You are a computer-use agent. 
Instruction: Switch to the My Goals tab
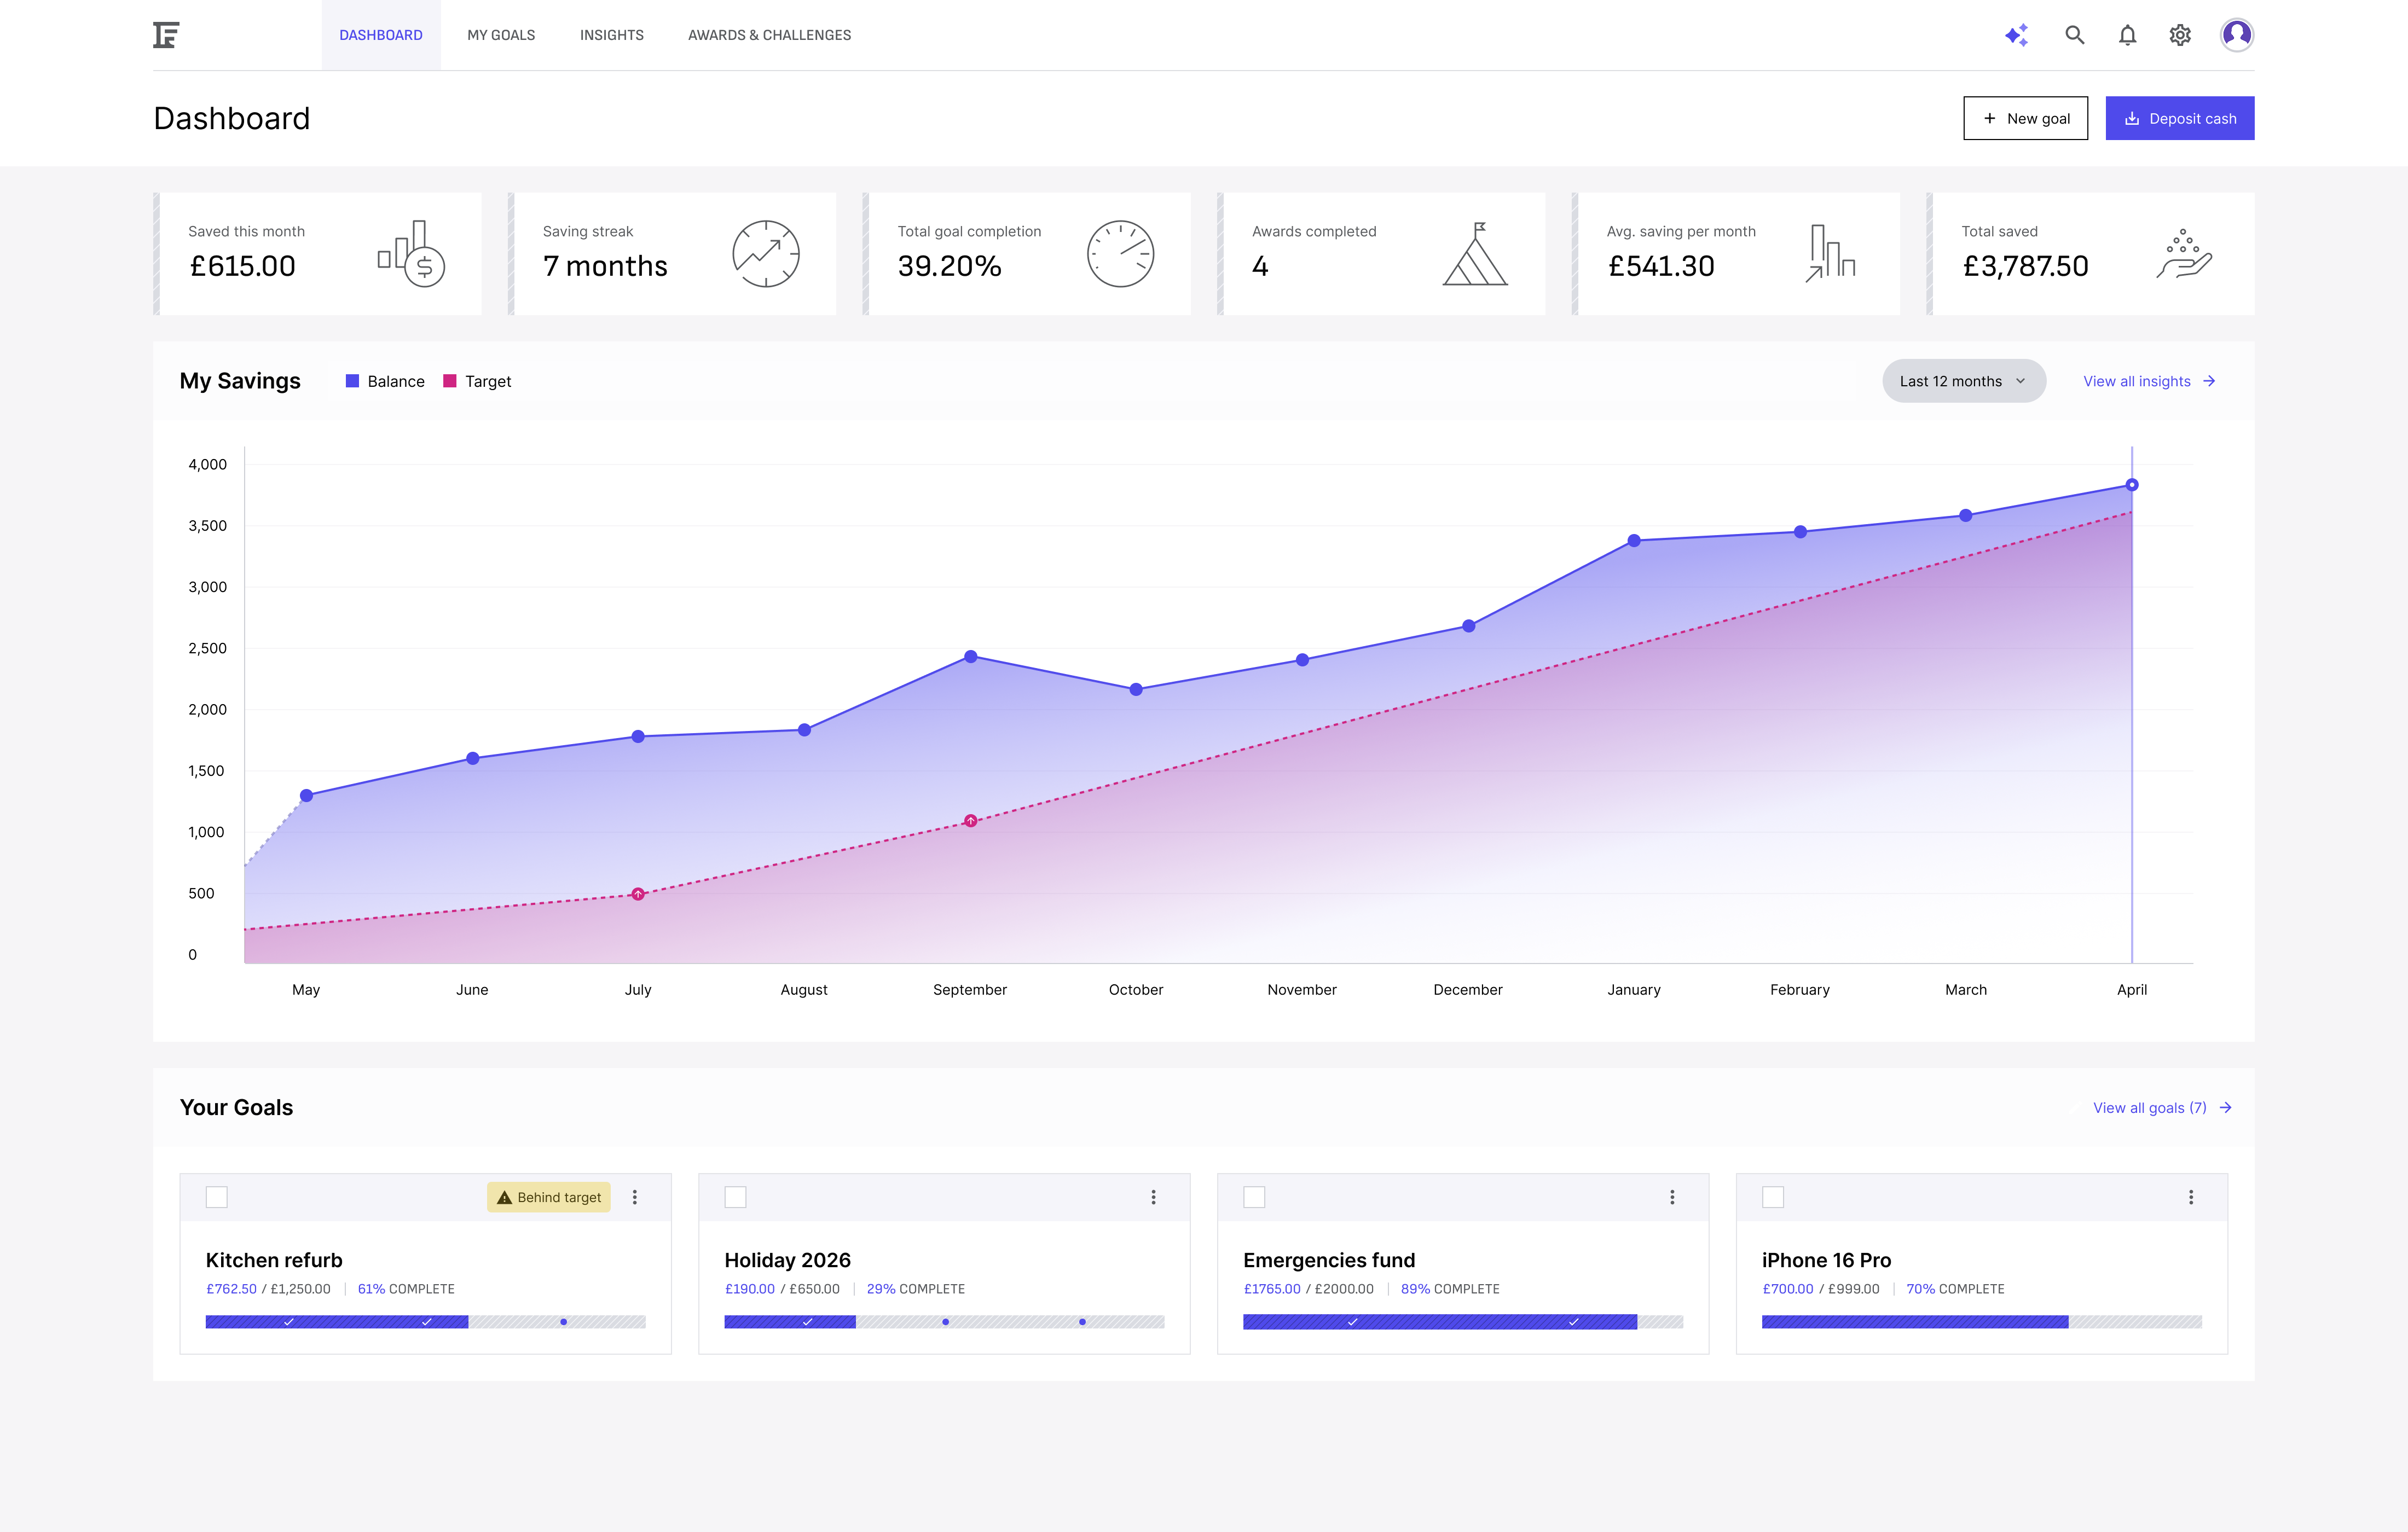click(501, 35)
